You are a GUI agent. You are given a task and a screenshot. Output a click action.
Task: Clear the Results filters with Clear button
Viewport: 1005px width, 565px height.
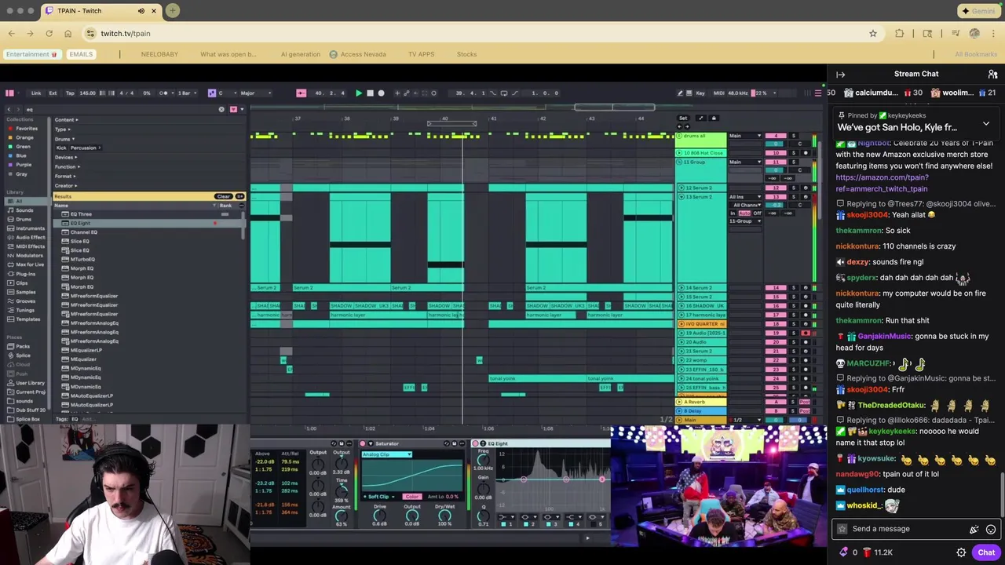pyautogui.click(x=223, y=196)
